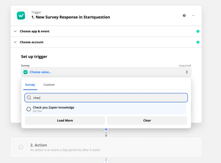Click the grayed Action step icon
Image resolution: width=221 pixels, height=163 pixels.
point(21,147)
